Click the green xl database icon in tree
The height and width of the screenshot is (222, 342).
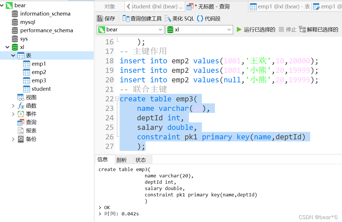pyautogui.click(x=15, y=47)
